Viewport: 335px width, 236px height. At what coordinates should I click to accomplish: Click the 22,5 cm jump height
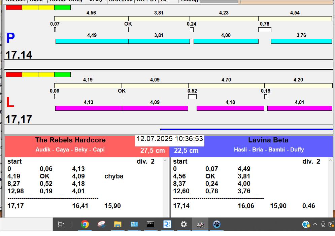click(186, 150)
